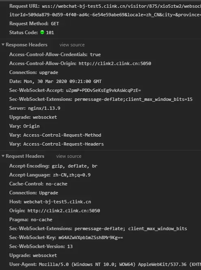Click the Access-Control-Allow-Origin URL value
Viewport: 201px width, 270px height.
[115, 63]
